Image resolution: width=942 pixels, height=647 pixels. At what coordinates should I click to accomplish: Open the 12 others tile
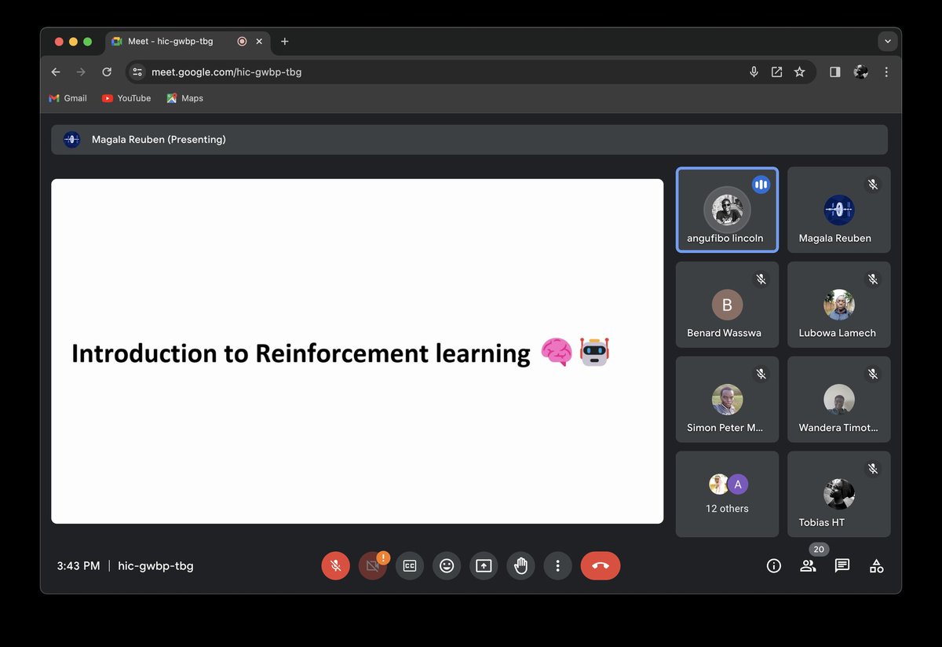click(x=727, y=494)
